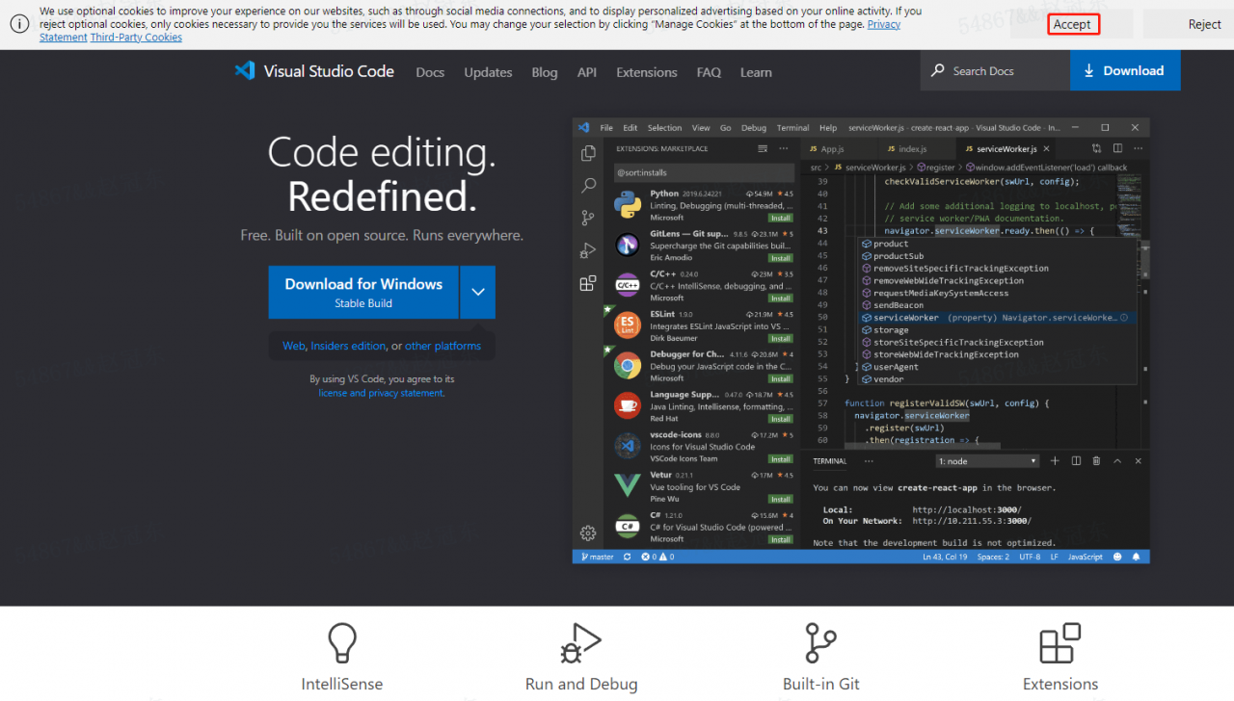Screen dimensions: 1234x701
Task: Collapse terminal panel chevron up icon
Action: [1118, 461]
